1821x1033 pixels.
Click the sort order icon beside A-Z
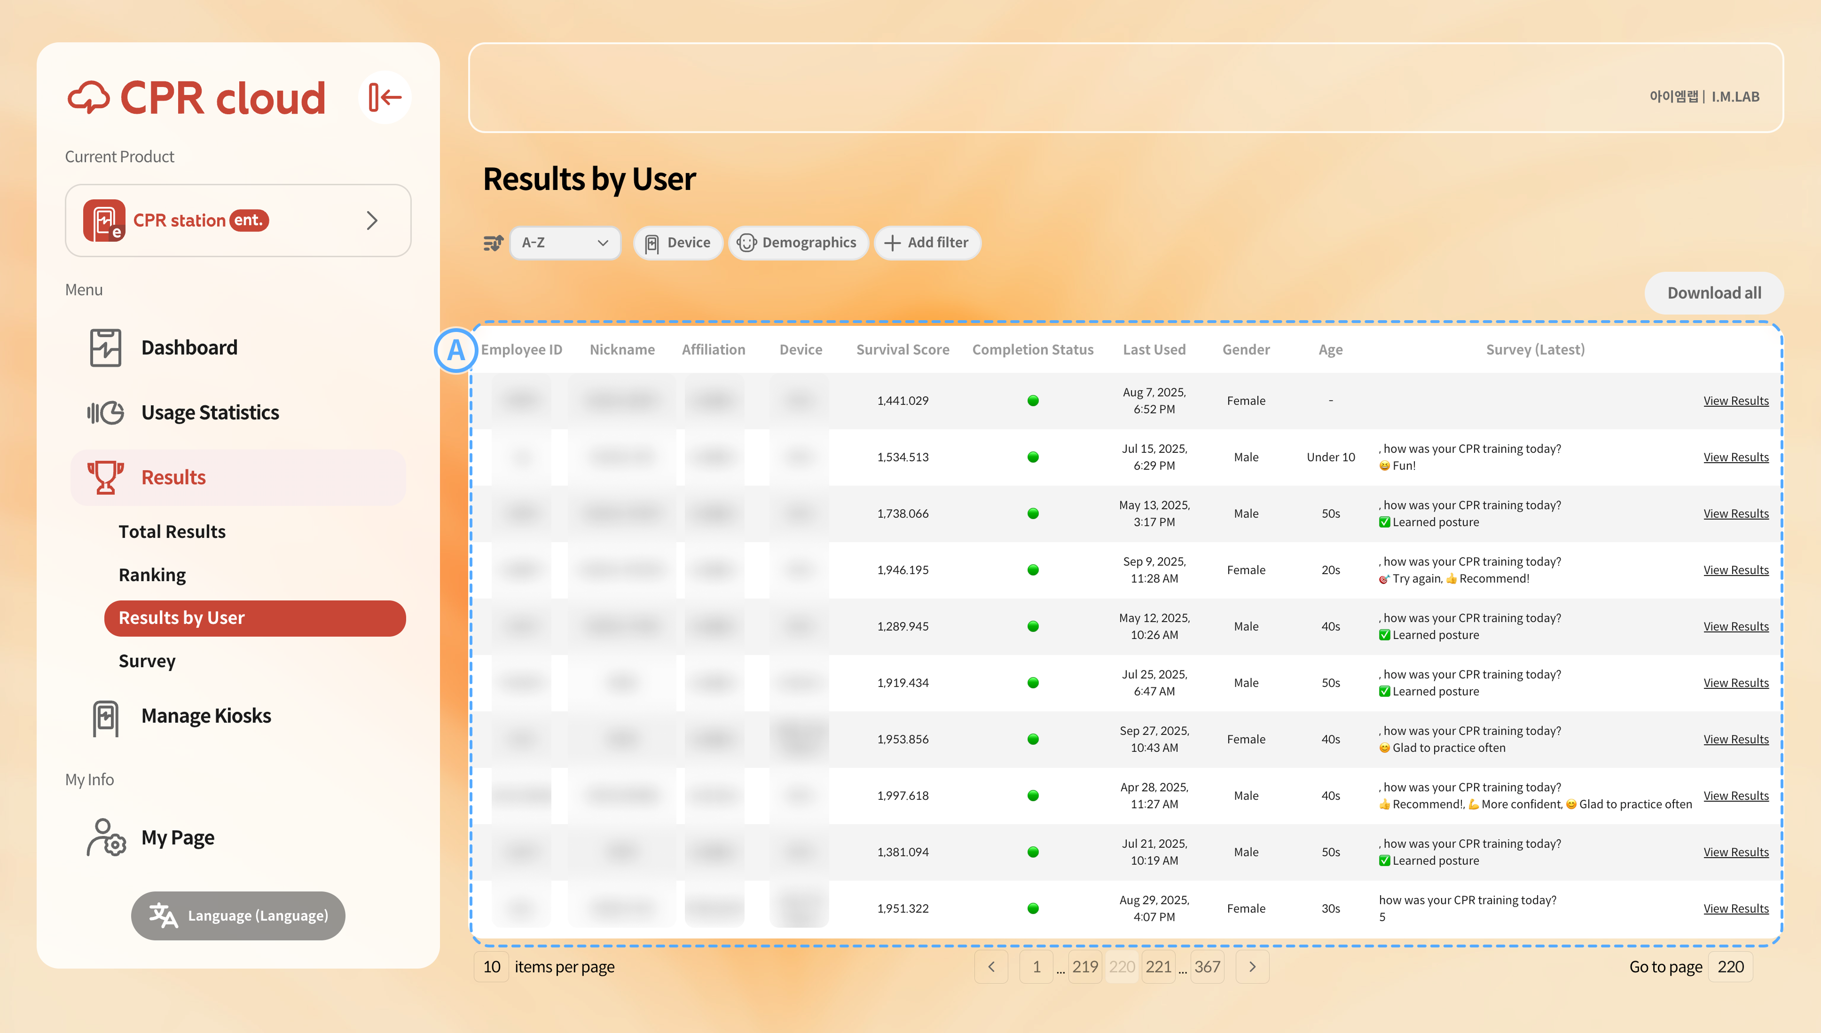click(x=493, y=244)
